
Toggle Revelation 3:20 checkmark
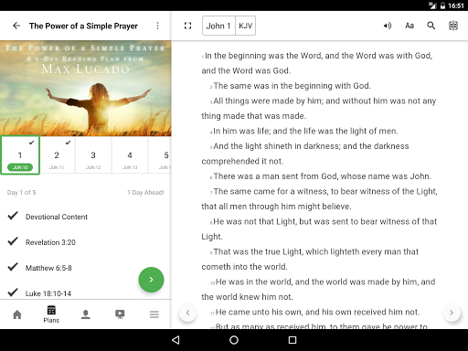click(13, 241)
